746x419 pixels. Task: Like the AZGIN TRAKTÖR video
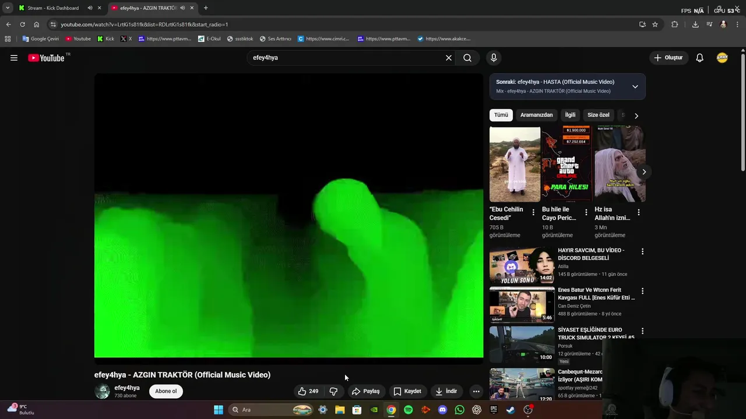(x=308, y=391)
